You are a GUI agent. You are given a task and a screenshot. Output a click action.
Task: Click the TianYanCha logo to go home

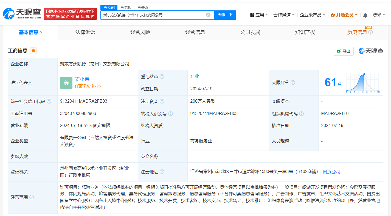[x=22, y=14]
